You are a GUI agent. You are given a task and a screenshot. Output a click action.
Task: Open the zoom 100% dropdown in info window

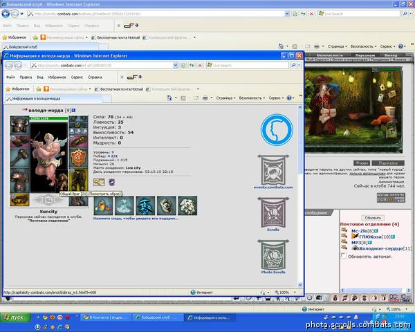(x=295, y=293)
